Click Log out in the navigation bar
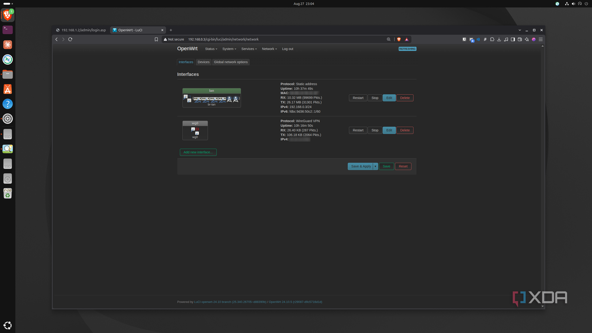Screen dimensions: 592x333 click(288, 49)
